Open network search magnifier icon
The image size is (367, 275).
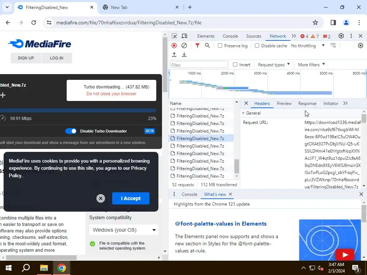(x=208, y=45)
